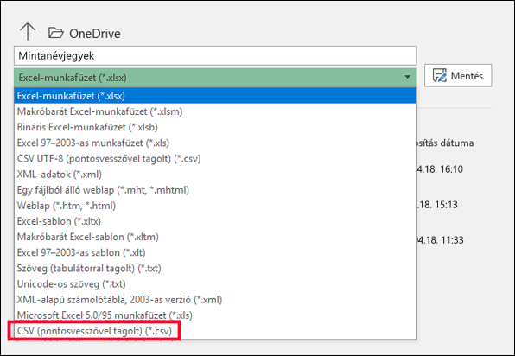Choose XML-adatok (*.xml) format
515x356 pixels.
click(215, 174)
